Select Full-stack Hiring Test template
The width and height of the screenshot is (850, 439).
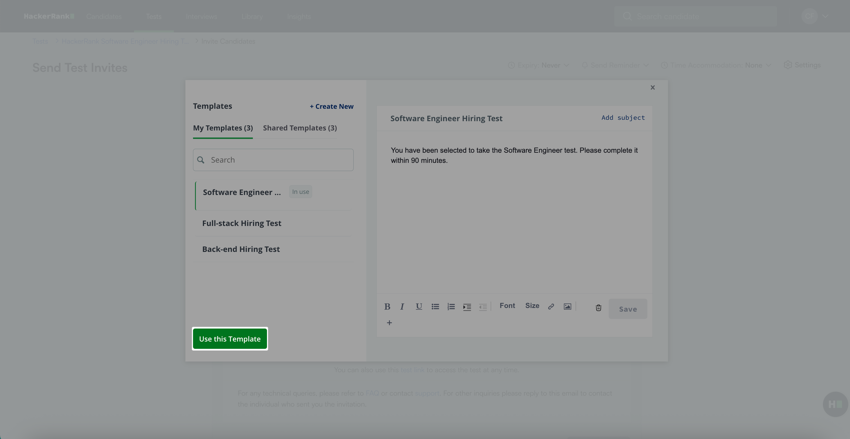[x=242, y=223]
